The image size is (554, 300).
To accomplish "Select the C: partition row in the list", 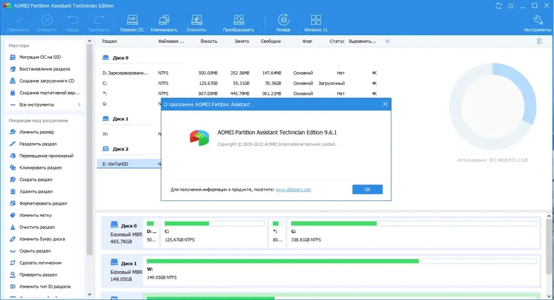I will (x=240, y=83).
